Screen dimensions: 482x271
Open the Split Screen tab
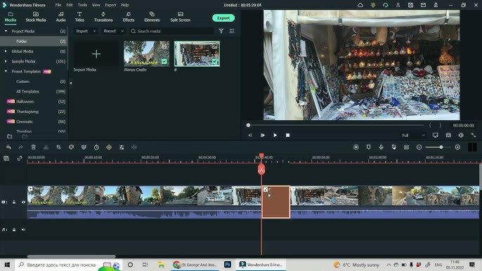(x=181, y=17)
